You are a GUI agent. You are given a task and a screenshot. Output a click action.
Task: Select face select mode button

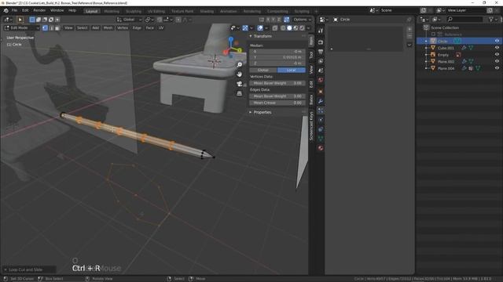click(57, 28)
